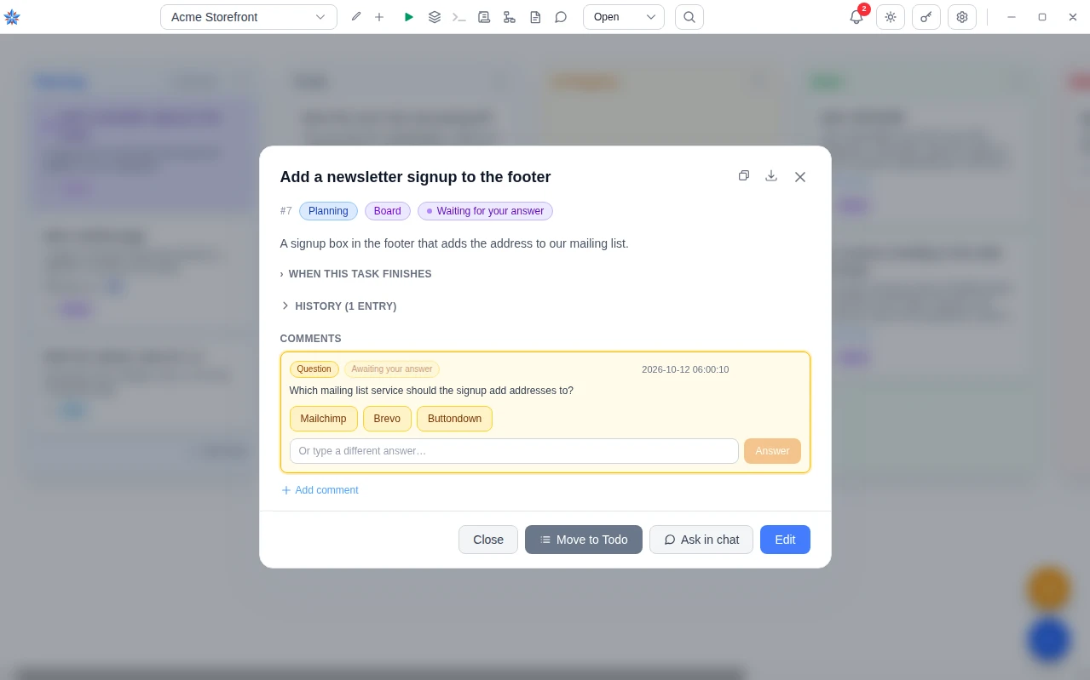Viewport: 1090px width, 680px height.
Task: Click the task description about the signup box
Action: point(454,243)
